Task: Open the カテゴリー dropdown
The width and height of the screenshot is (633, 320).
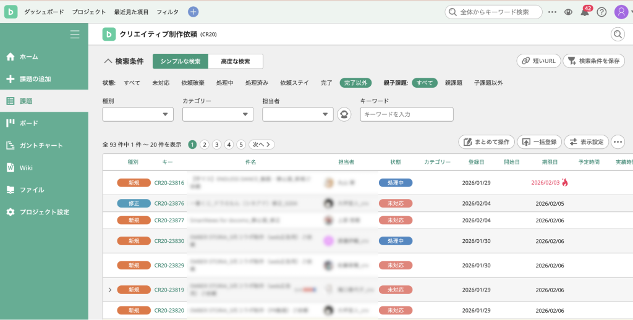Action: coord(218,114)
